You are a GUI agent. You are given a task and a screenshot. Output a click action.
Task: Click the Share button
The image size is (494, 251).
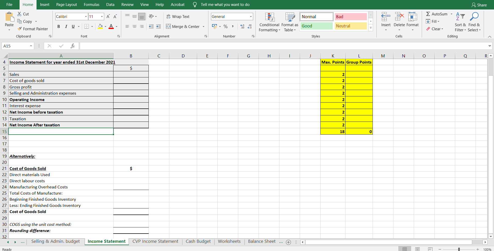479,5
